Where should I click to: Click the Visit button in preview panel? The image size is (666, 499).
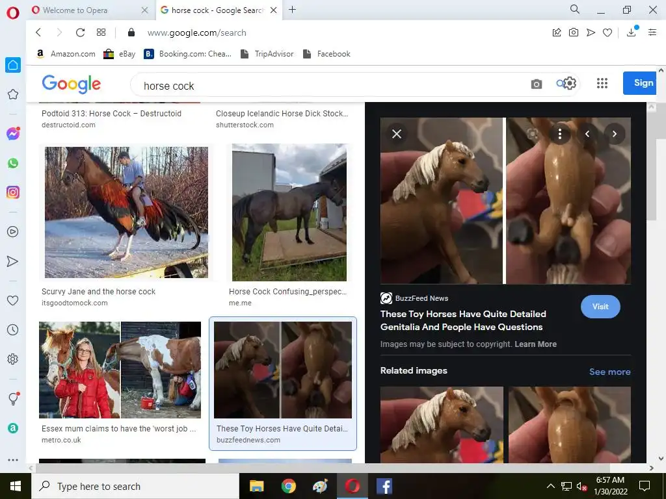(x=600, y=307)
